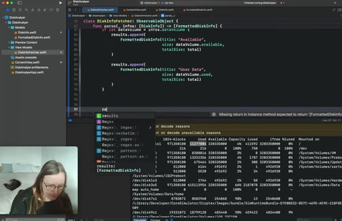Click the red error count indicator
Image resolution: width=342 pixels, height=221 pixels.
pyautogui.click(x=282, y=3)
